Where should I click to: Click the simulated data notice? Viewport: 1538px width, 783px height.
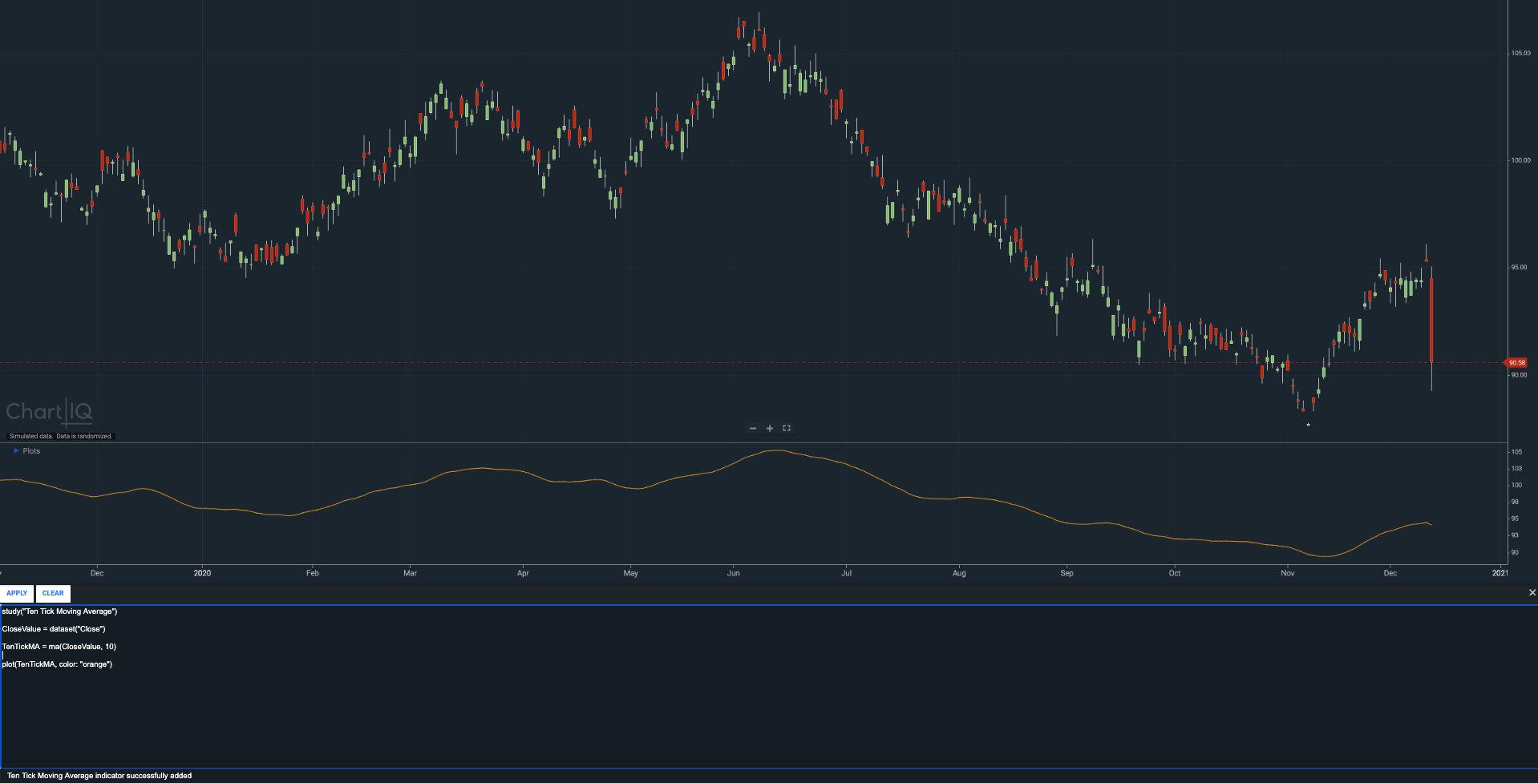click(61, 436)
